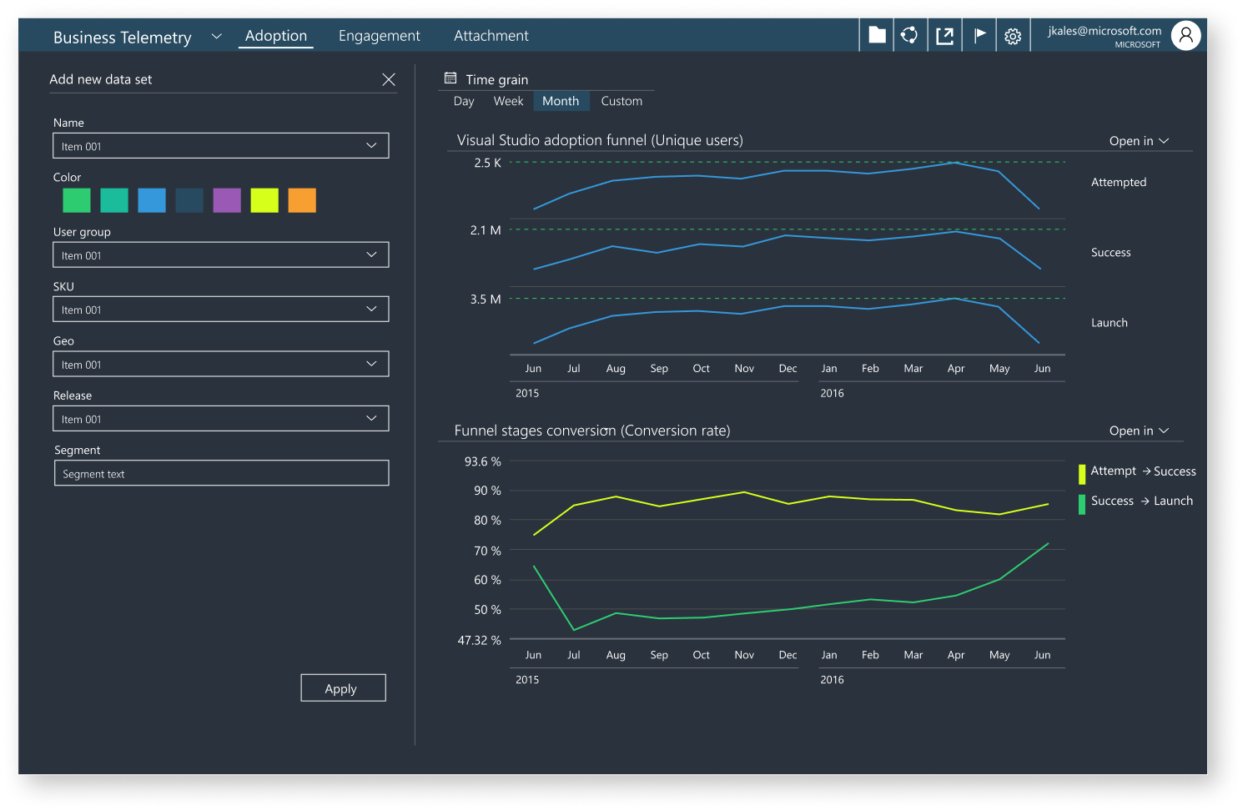Click the flag icon in top toolbar

tap(979, 35)
